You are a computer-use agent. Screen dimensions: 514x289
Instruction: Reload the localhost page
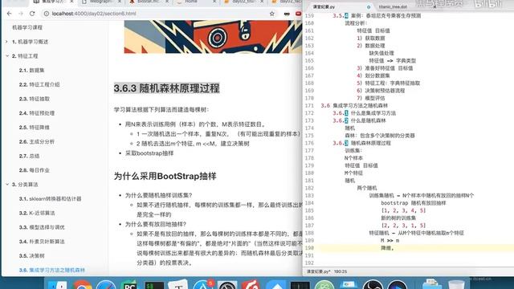(32, 14)
